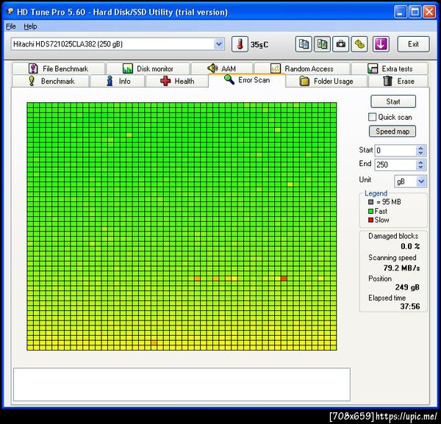Click the 0.0 % damaged blocks value
The height and width of the screenshot is (424, 441).
(410, 246)
